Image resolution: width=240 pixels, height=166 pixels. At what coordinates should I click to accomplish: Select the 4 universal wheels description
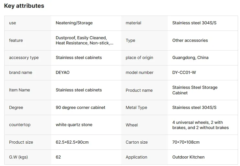tap(200, 125)
